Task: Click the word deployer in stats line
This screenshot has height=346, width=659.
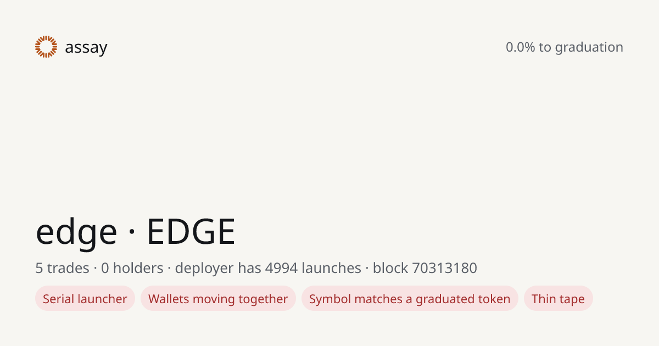Action: pos(204,269)
